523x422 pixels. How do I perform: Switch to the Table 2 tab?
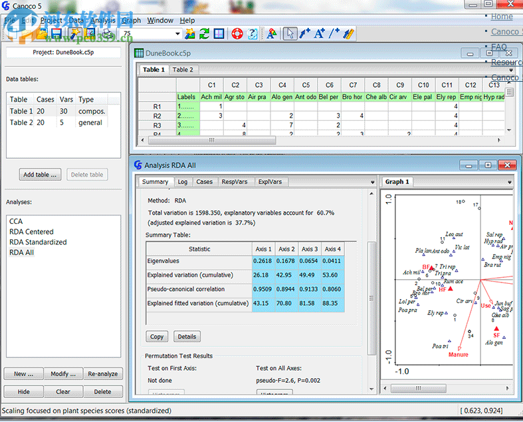[183, 70]
